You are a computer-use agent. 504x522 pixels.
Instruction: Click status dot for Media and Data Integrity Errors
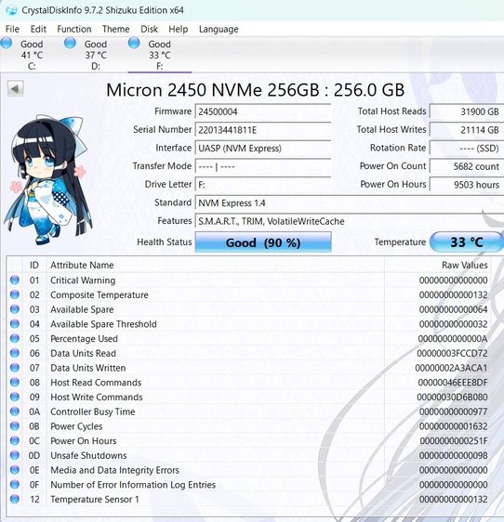pyautogui.click(x=15, y=470)
